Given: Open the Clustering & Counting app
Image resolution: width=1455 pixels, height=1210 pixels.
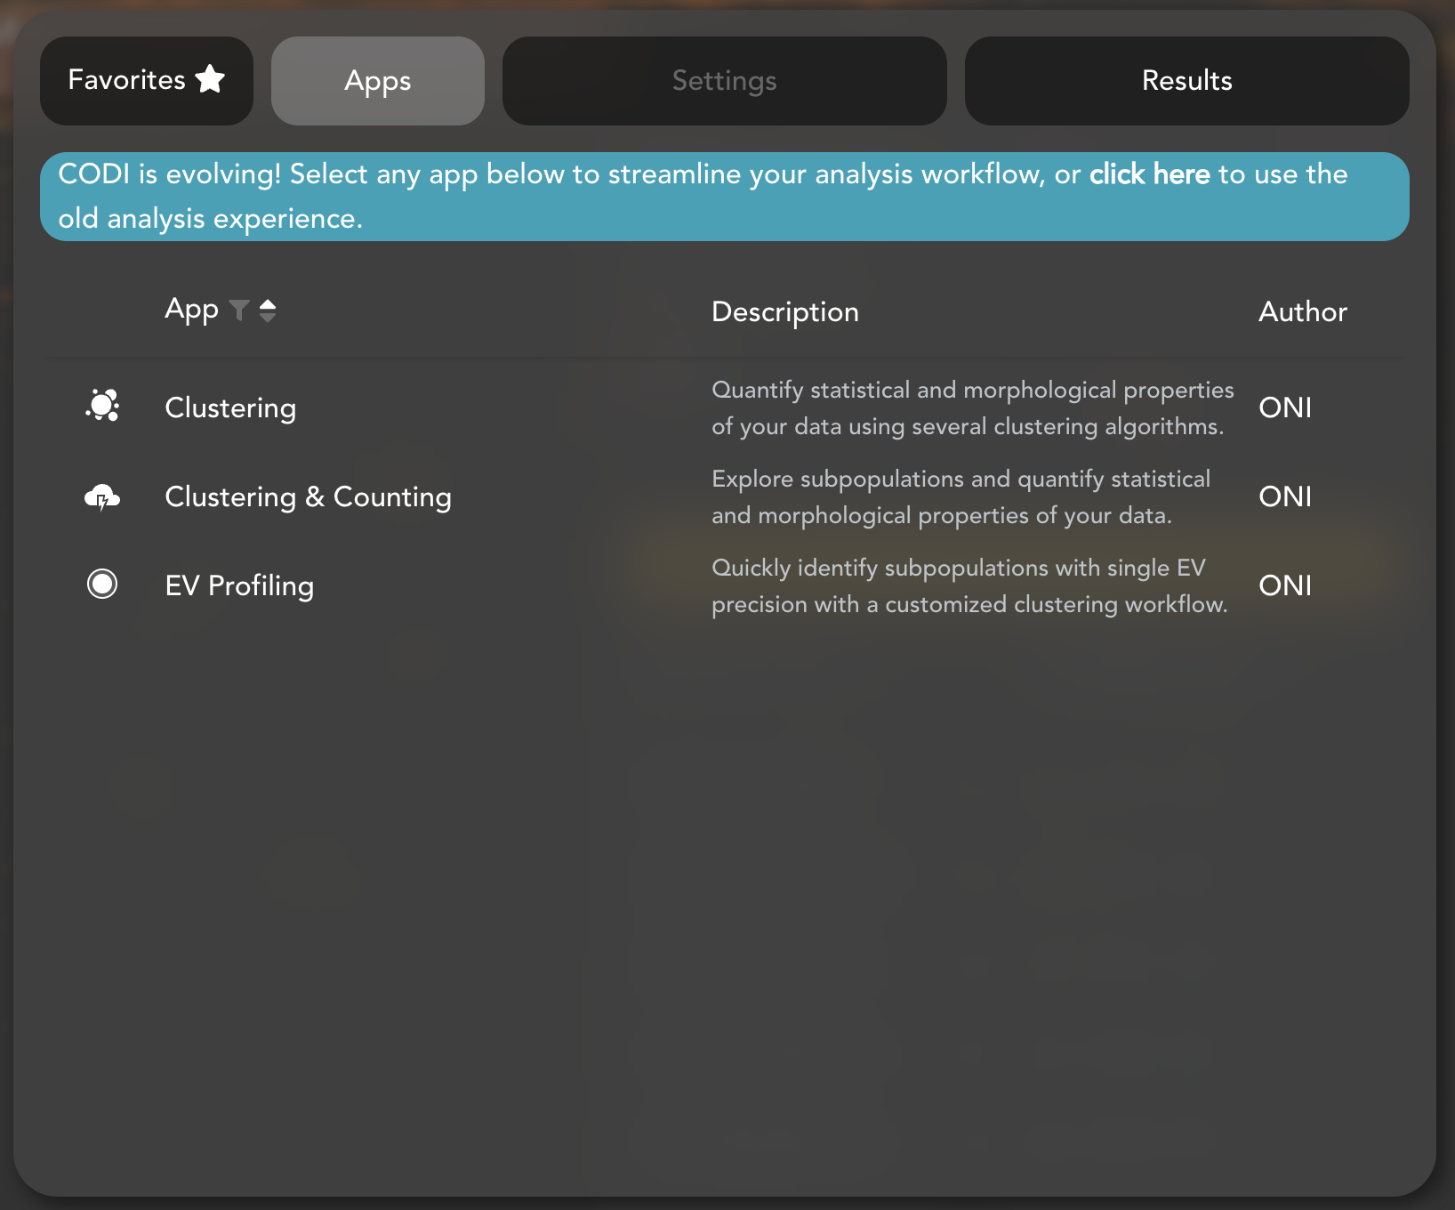Looking at the screenshot, I should pos(309,496).
